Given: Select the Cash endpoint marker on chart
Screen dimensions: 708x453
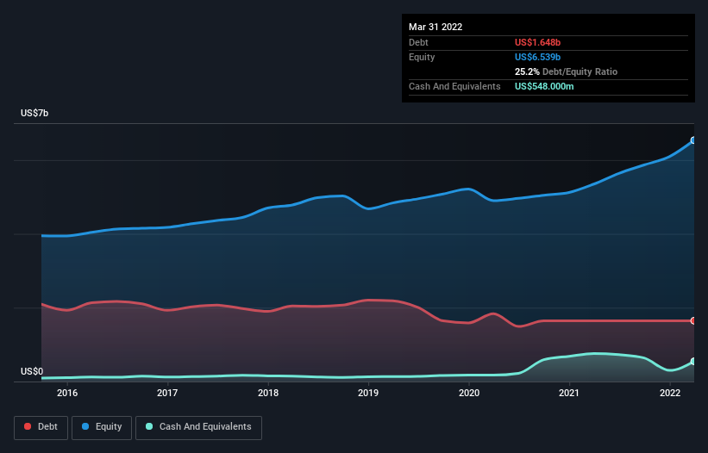Looking at the screenshot, I should 693,362.
